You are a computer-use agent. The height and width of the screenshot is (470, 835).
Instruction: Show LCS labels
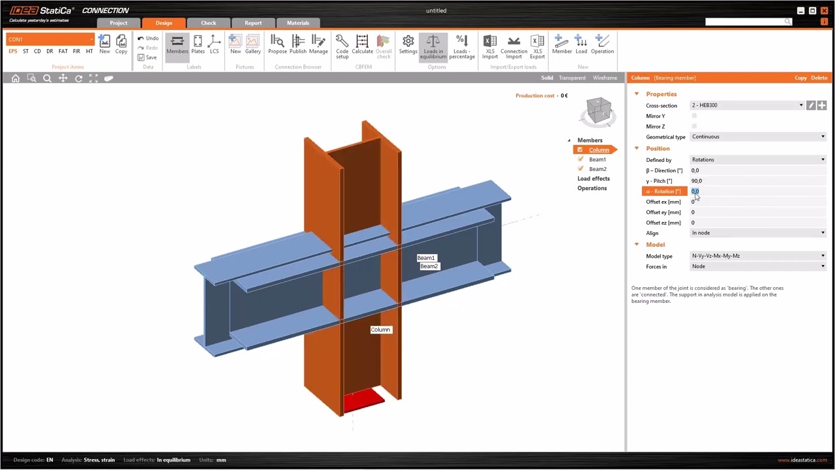214,44
